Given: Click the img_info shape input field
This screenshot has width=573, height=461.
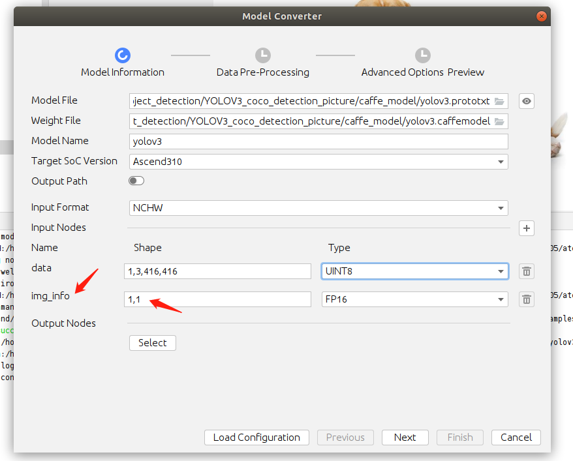Looking at the screenshot, I should click(218, 299).
